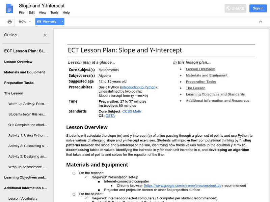270x202 pixels.
Task: Tick the 'For the teacher' checkbox bullet
Action: pos(74,173)
